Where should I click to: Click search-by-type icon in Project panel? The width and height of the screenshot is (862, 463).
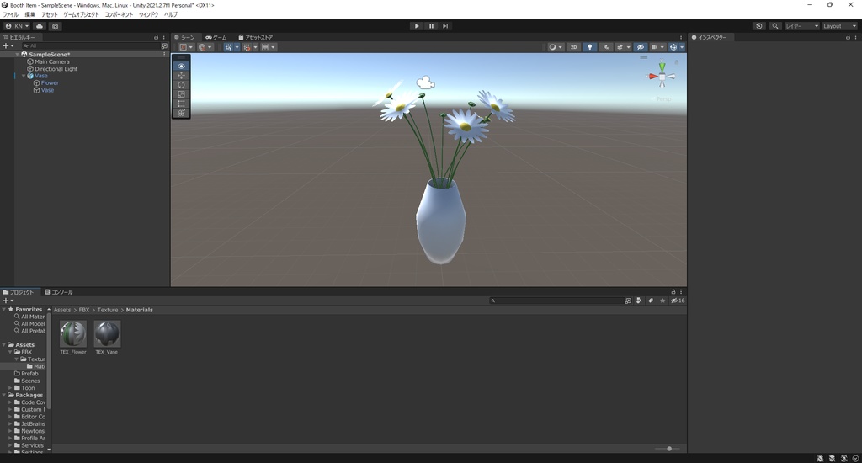click(639, 301)
